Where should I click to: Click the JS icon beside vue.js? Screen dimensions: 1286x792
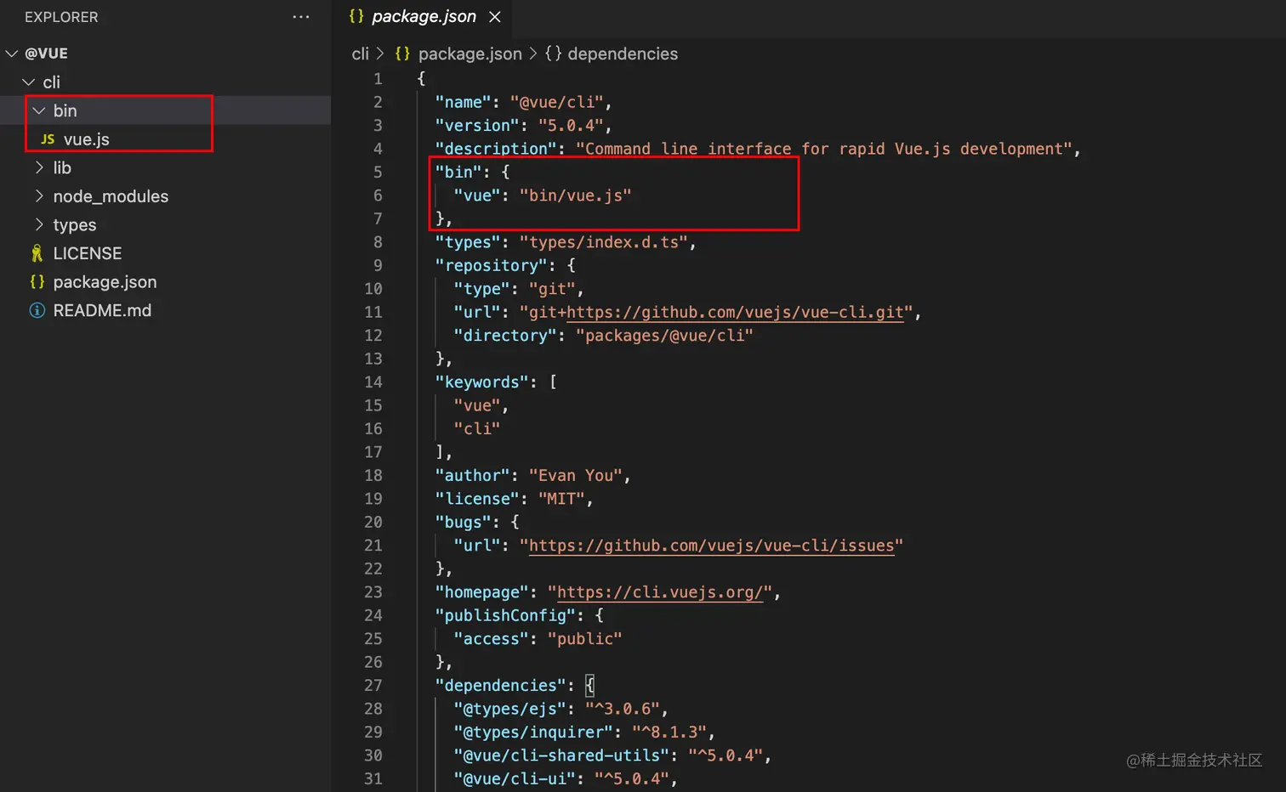coord(48,139)
